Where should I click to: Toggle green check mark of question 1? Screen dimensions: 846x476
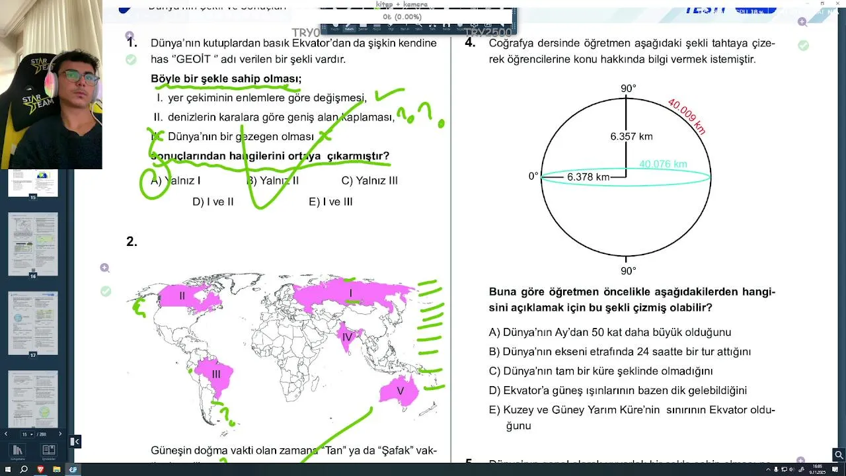pyautogui.click(x=131, y=59)
